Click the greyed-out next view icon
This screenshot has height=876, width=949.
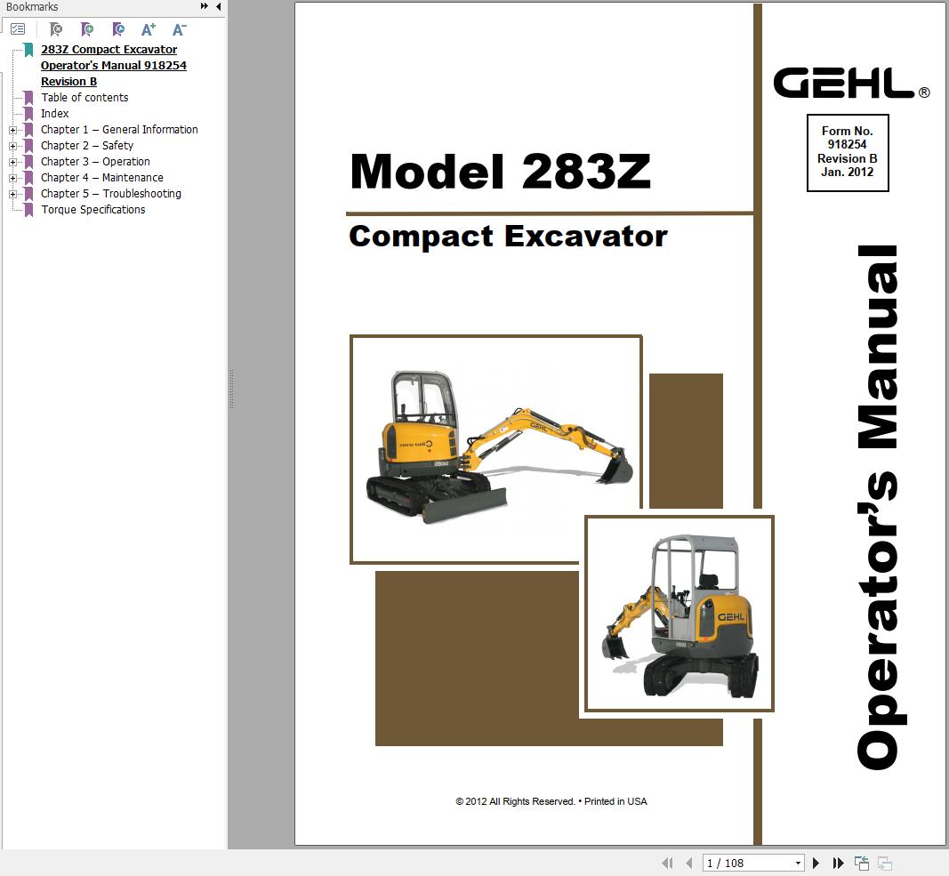885,863
